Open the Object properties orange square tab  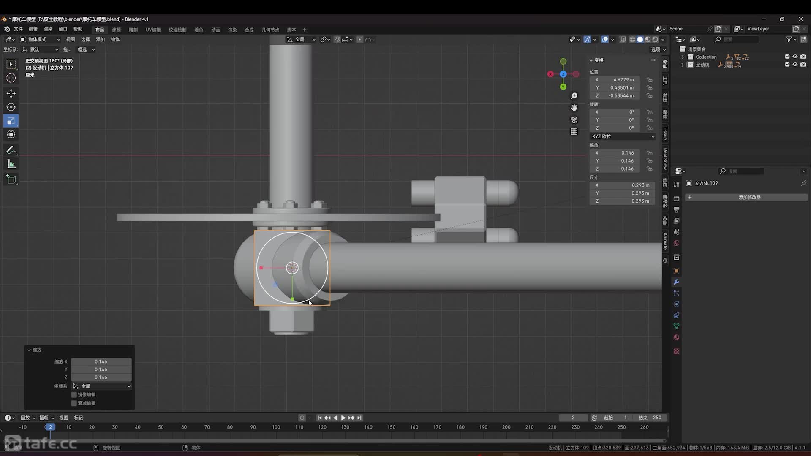[676, 271]
